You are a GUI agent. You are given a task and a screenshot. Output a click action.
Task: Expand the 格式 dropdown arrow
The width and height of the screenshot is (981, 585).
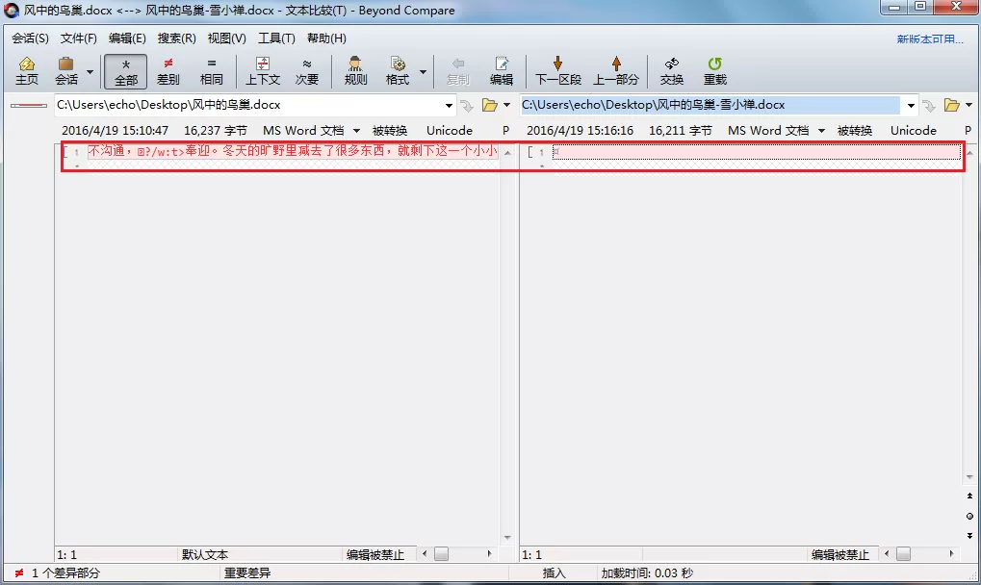pyautogui.click(x=423, y=72)
